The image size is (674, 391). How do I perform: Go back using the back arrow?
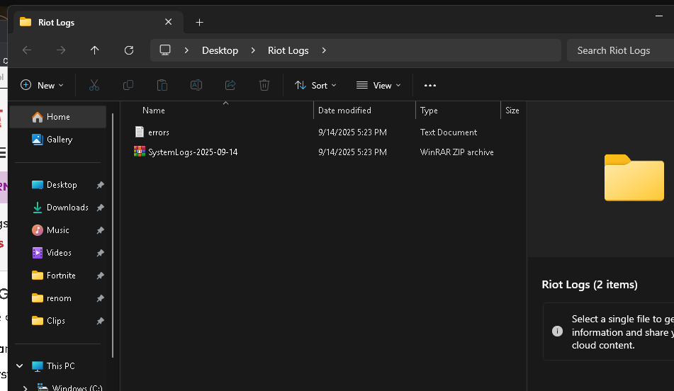27,50
